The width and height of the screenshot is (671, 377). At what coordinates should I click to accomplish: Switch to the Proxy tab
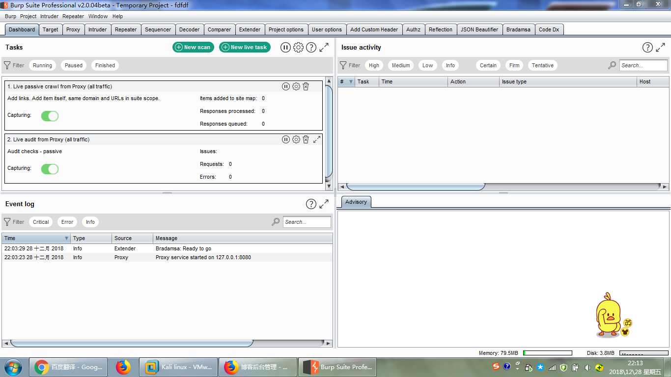pos(73,29)
